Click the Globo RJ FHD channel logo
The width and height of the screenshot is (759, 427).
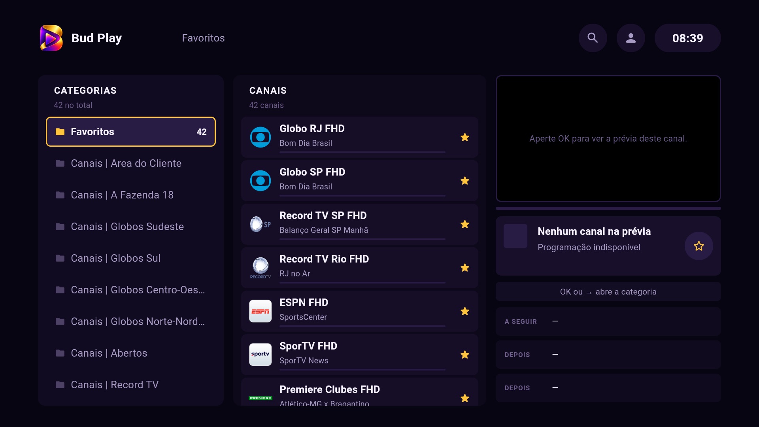[261, 137]
